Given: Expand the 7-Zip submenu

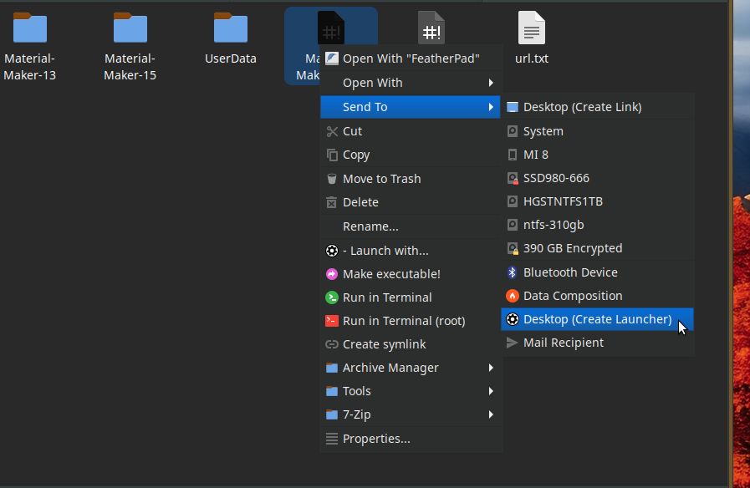Looking at the screenshot, I should coord(491,414).
